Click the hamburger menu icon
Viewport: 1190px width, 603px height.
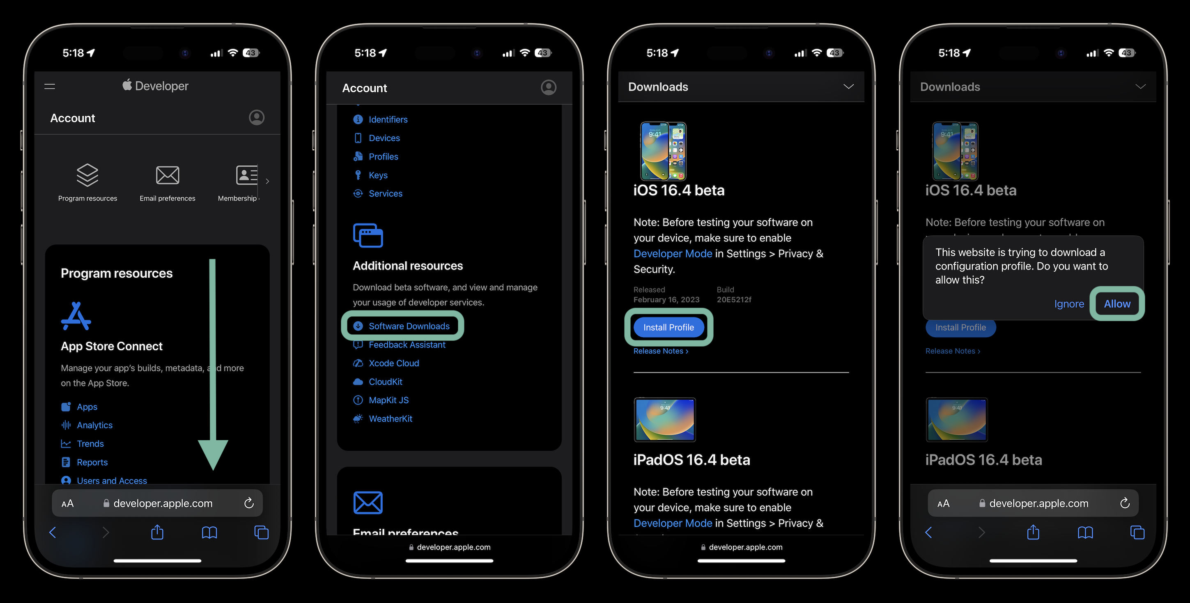coord(49,86)
